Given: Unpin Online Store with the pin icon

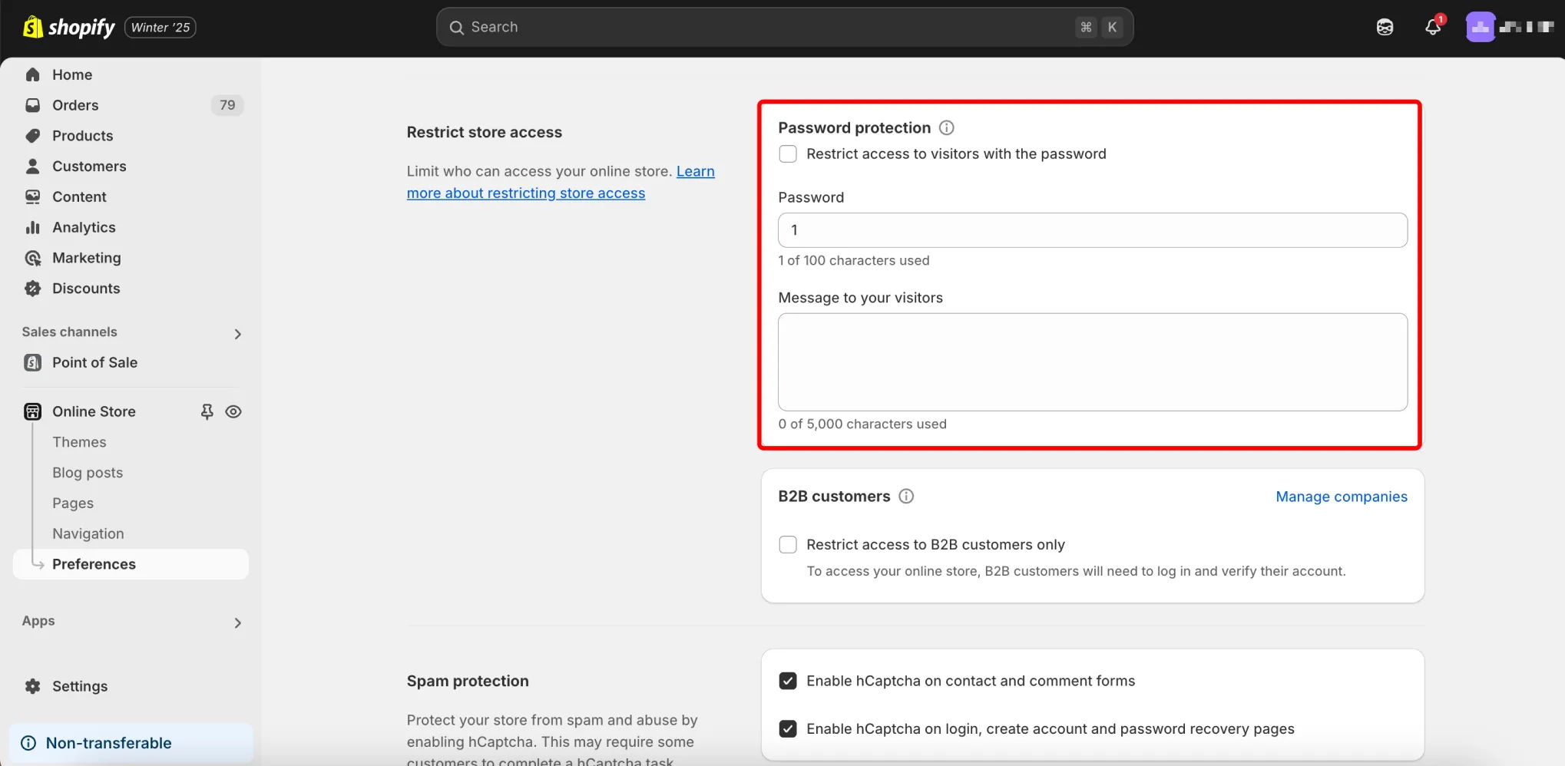Looking at the screenshot, I should tap(207, 411).
